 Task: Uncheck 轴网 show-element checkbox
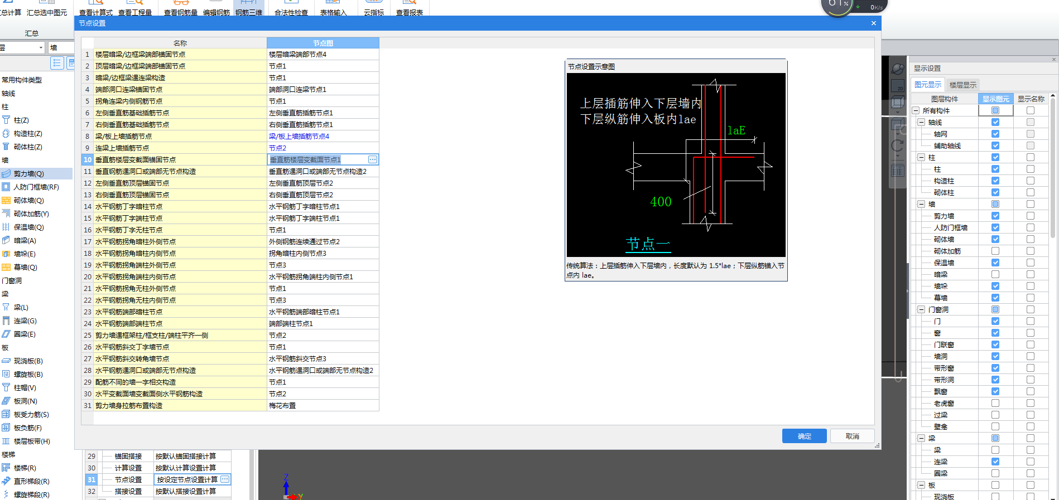click(x=995, y=134)
